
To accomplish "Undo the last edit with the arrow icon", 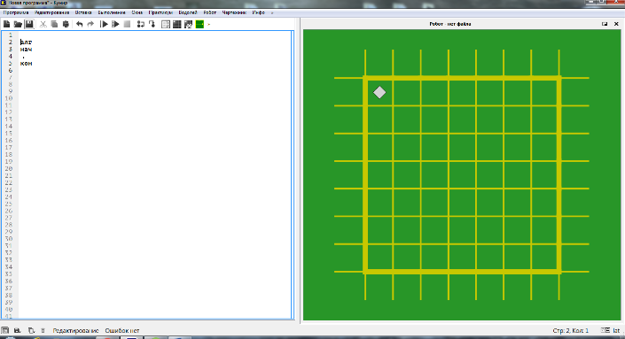I will click(79, 24).
